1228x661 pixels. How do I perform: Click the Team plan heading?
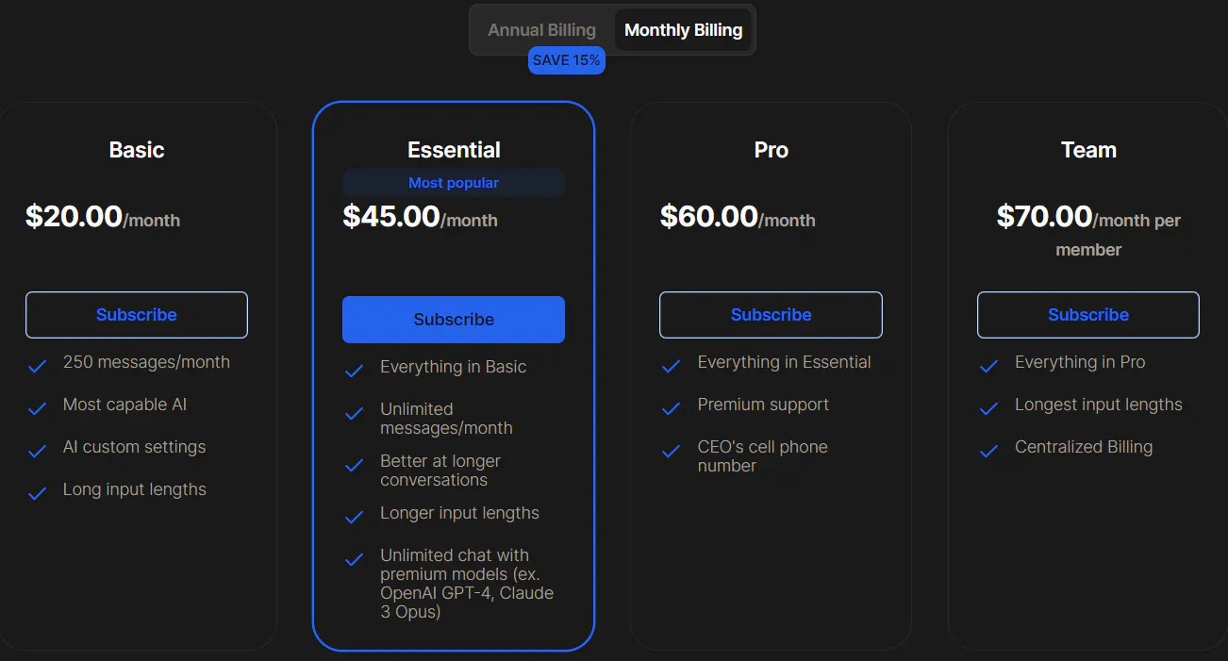click(1088, 150)
